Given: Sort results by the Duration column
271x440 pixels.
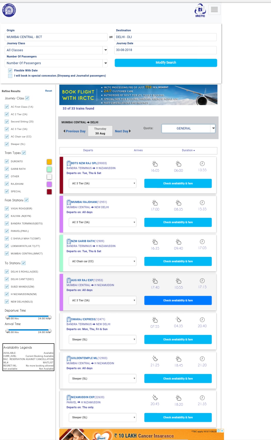Looking at the screenshot, I should click(188, 150).
